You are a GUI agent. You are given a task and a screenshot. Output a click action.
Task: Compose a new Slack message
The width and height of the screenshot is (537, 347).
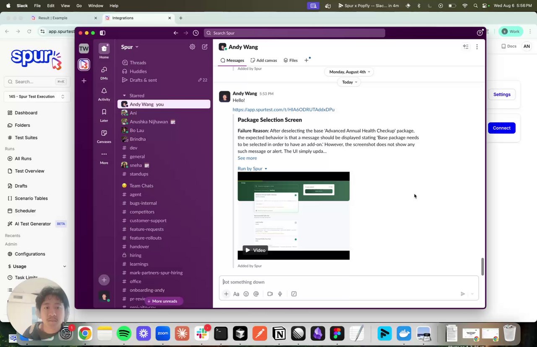pyautogui.click(x=205, y=47)
